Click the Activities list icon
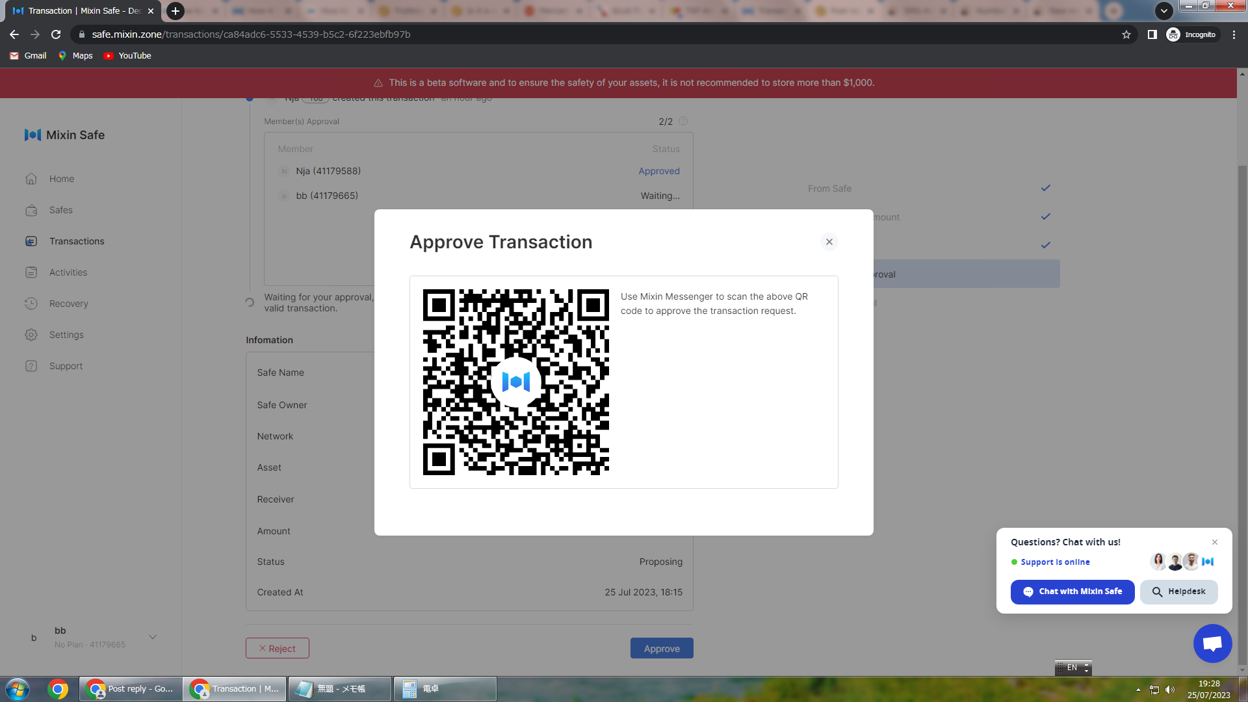The width and height of the screenshot is (1248, 702). click(x=31, y=272)
